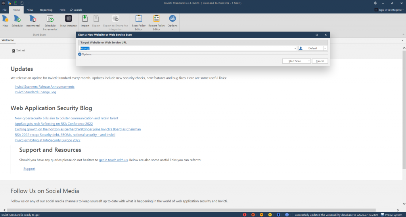Open the Default profile dropdown arrow
This screenshot has height=217, width=406.
pos(325,48)
